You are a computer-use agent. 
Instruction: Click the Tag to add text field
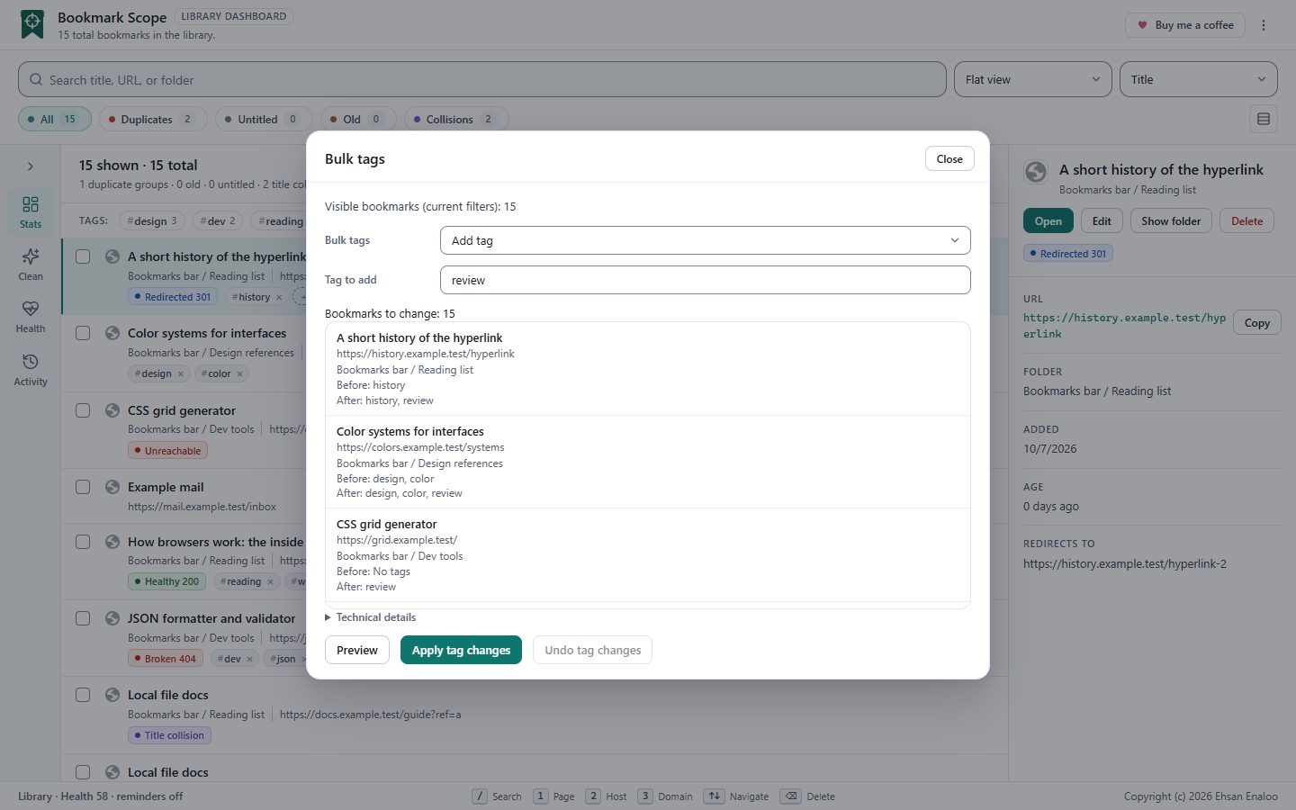(x=706, y=280)
